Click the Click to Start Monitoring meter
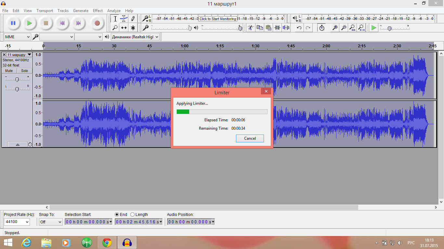This screenshot has height=249, width=444. tap(218, 19)
